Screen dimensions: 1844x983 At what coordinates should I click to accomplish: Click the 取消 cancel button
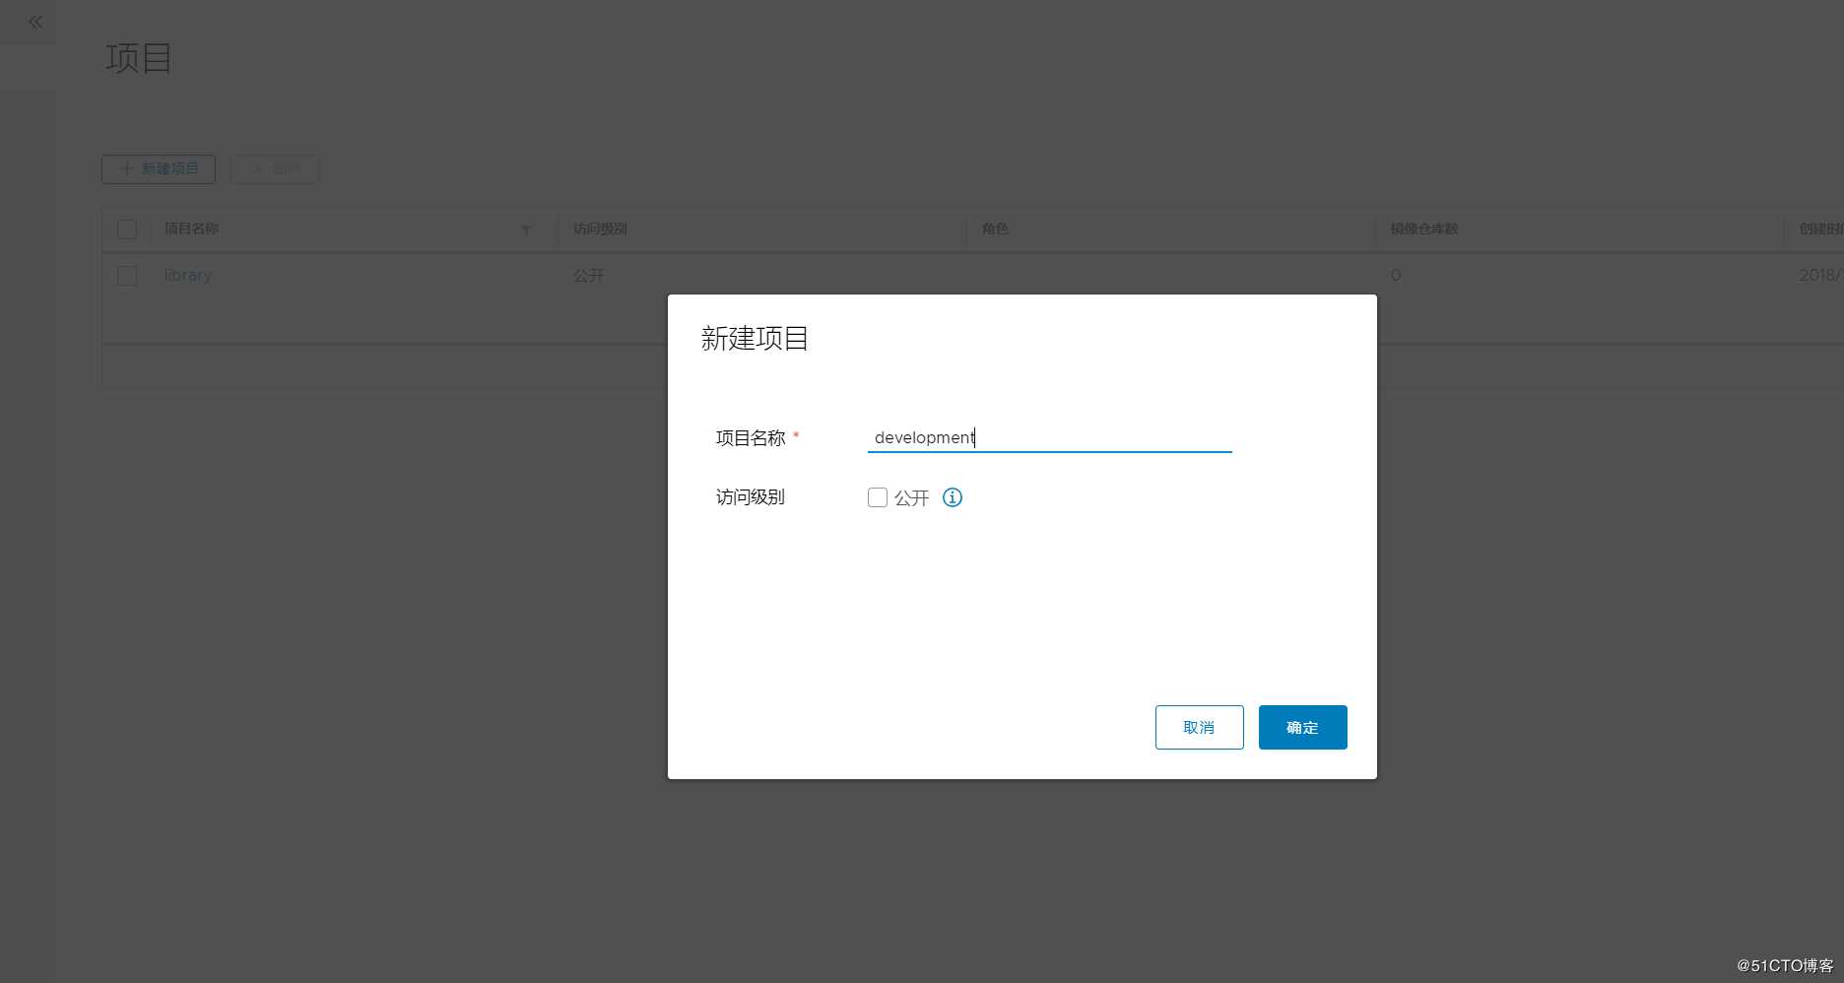1199,727
